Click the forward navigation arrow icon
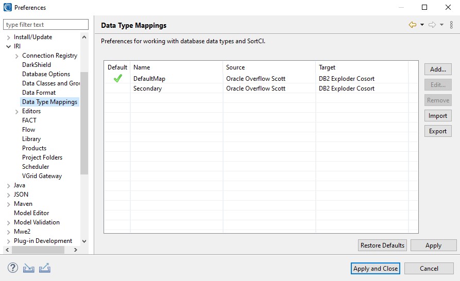Screen dimensions: 460x281 tap(432, 25)
